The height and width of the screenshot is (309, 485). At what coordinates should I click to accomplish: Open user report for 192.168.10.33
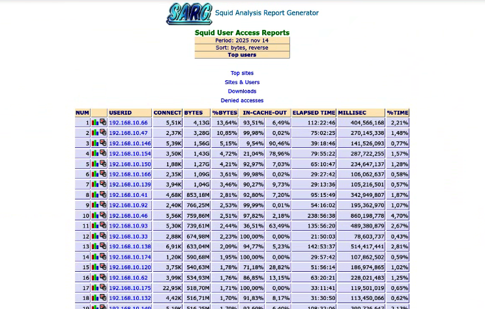[128, 237]
